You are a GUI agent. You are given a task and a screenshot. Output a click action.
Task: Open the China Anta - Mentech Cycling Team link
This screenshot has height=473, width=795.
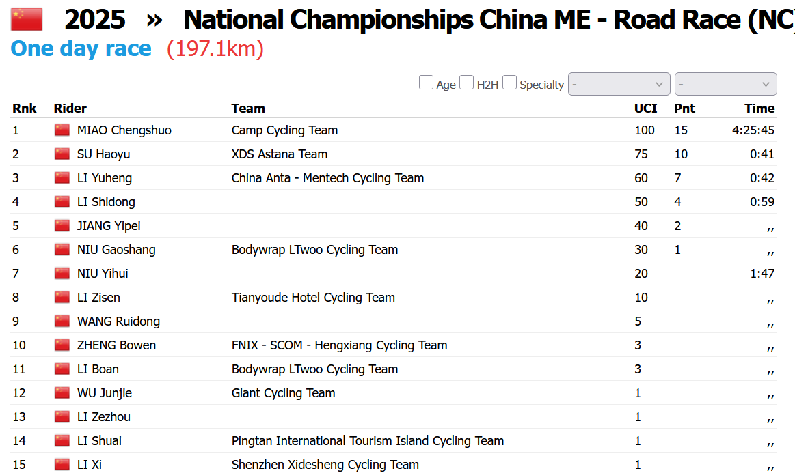pyautogui.click(x=327, y=178)
